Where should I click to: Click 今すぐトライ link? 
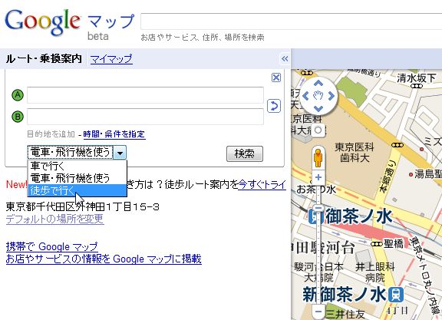point(262,184)
